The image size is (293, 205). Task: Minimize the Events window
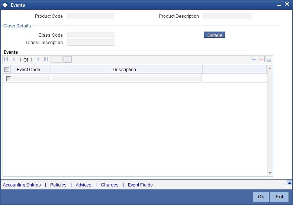coord(279,6)
